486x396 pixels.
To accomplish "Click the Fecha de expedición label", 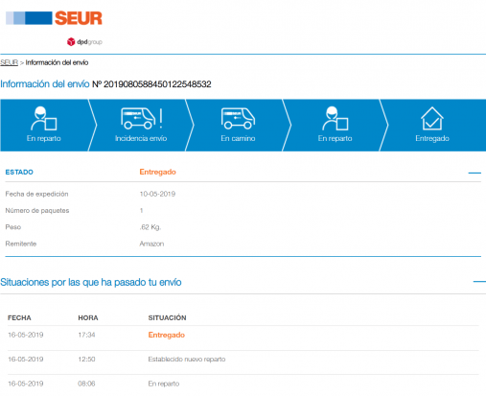I will click(x=36, y=194).
